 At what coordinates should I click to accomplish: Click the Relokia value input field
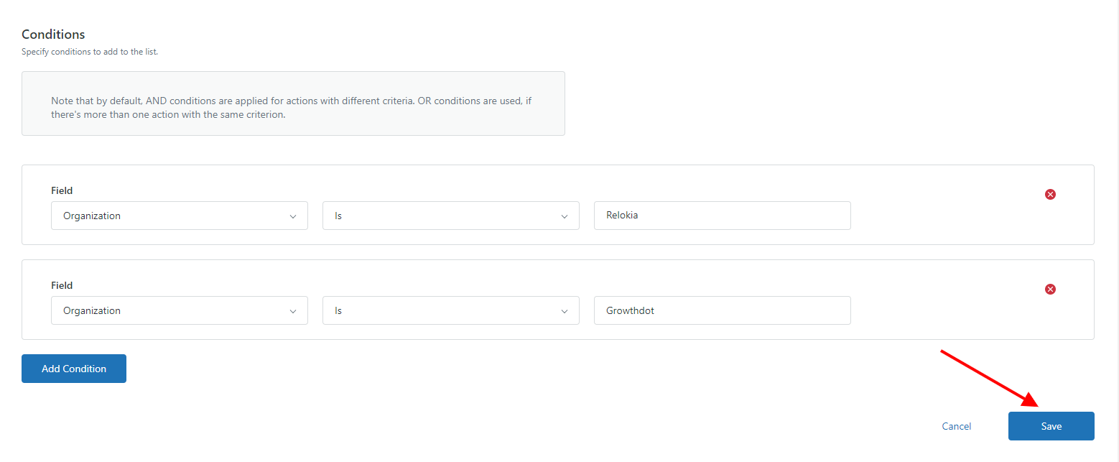(x=723, y=216)
